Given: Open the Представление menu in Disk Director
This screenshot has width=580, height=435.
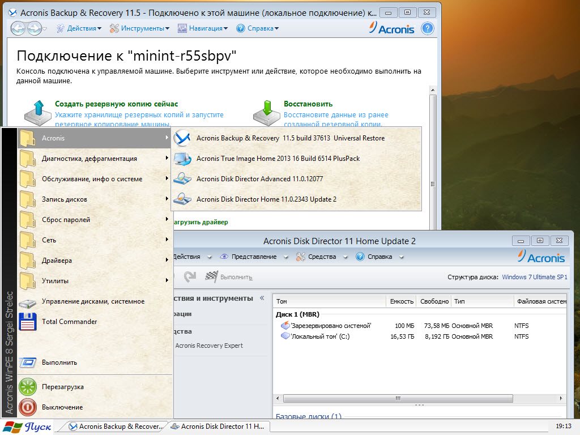Looking at the screenshot, I should click(254, 257).
